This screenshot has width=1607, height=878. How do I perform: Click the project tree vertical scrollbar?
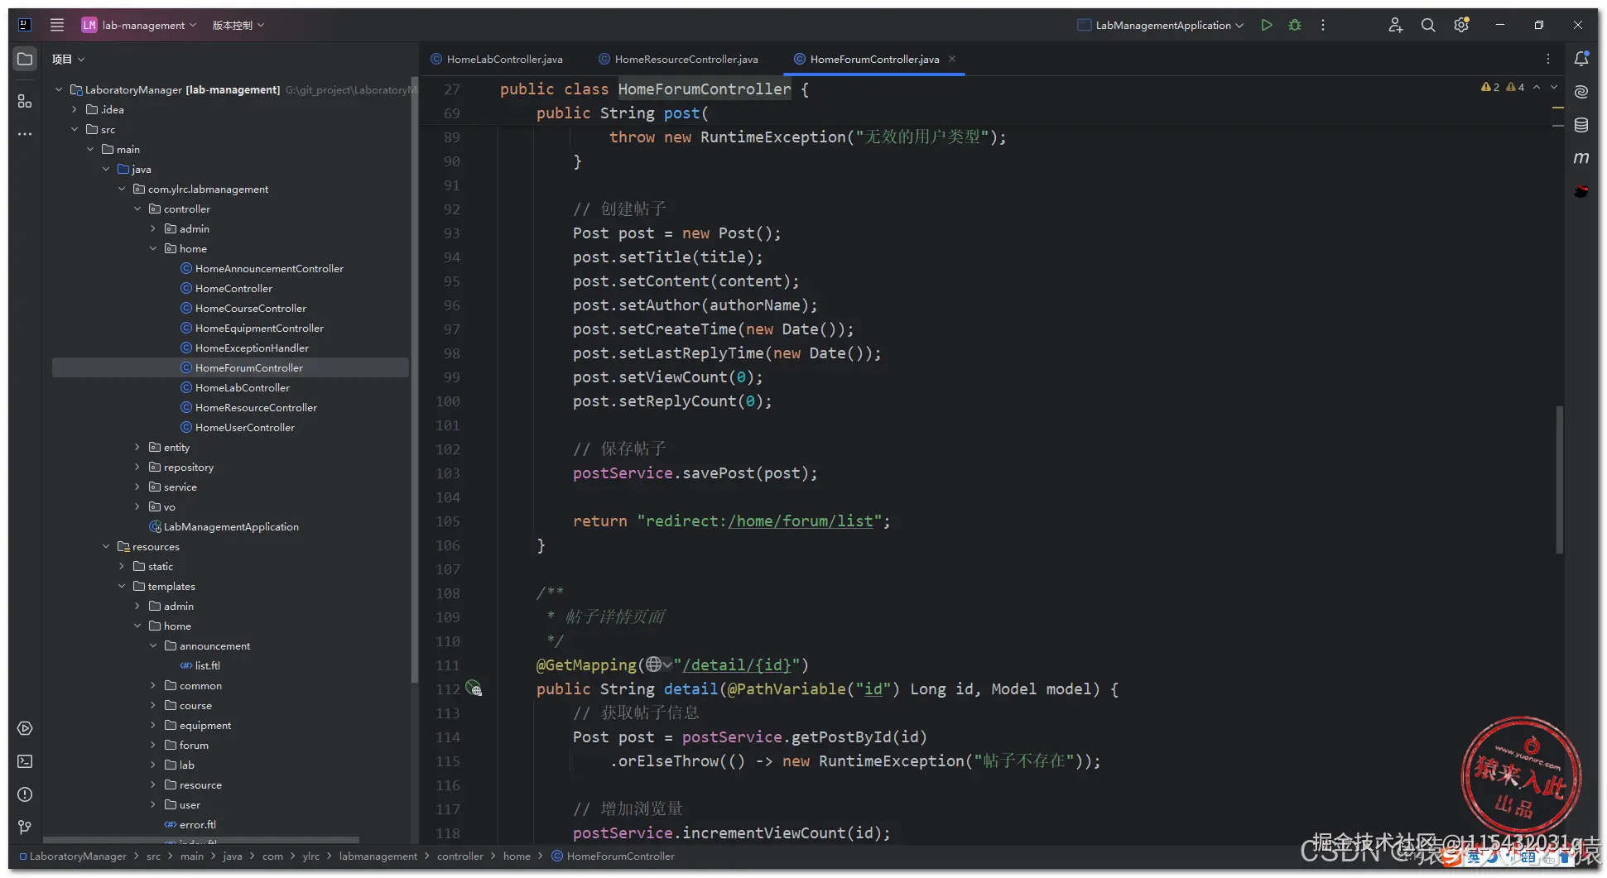tap(414, 381)
